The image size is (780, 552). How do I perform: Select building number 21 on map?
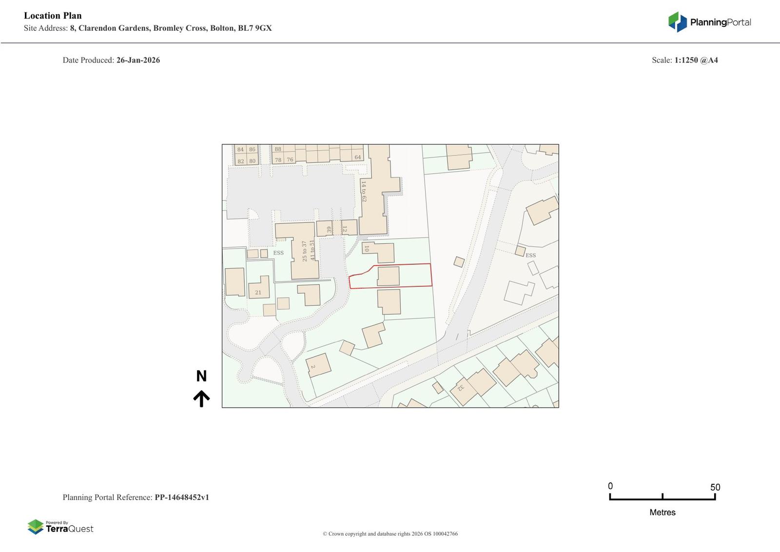tap(258, 288)
